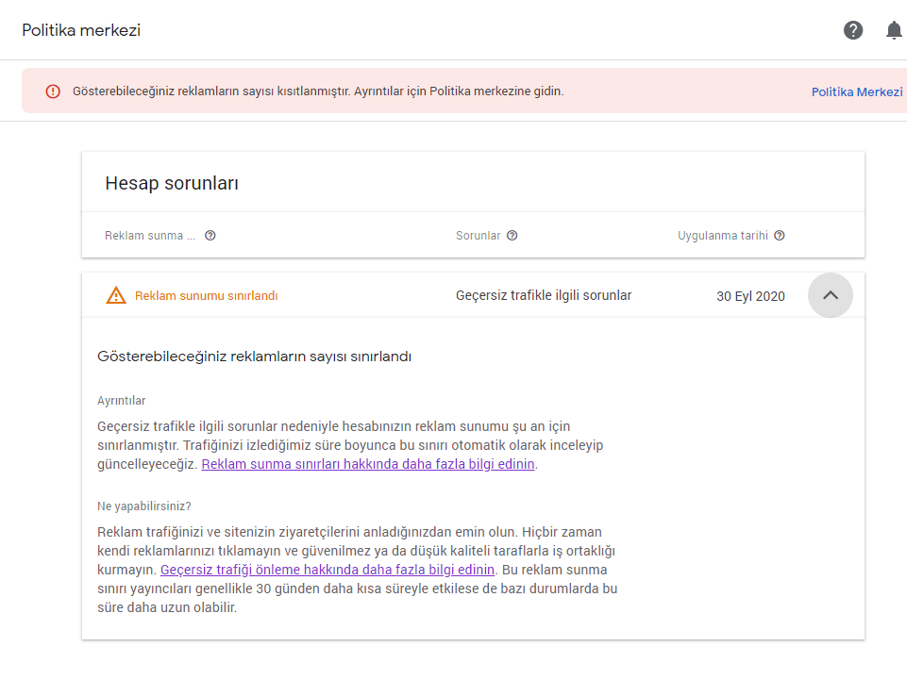Collapse the Geçersiz trafikle issue row

tap(830, 295)
